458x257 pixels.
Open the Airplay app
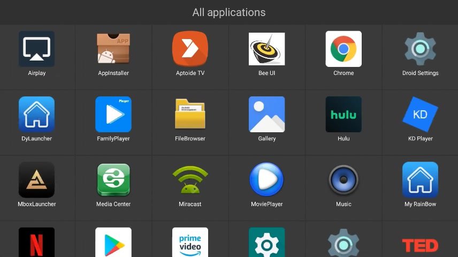click(36, 49)
